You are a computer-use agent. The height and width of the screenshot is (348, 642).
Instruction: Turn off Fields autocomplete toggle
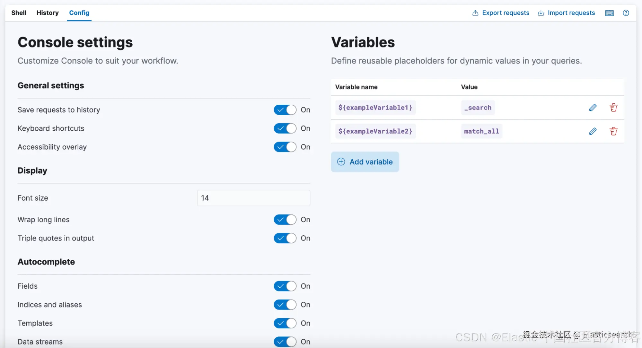(x=285, y=286)
